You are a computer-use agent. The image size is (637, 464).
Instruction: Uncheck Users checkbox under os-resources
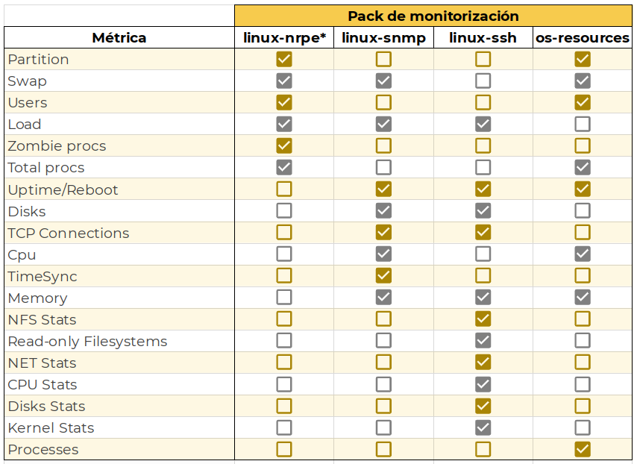point(583,102)
